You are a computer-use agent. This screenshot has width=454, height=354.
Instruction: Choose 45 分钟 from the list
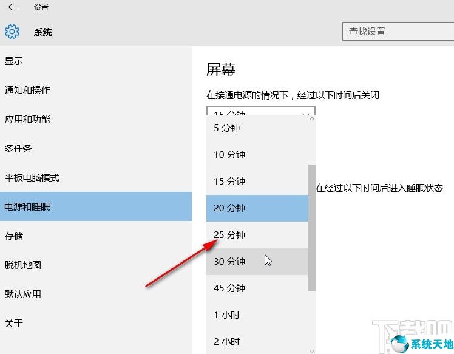pos(257,288)
